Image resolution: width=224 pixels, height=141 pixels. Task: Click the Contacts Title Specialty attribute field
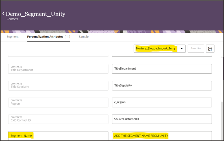click(x=58, y=85)
